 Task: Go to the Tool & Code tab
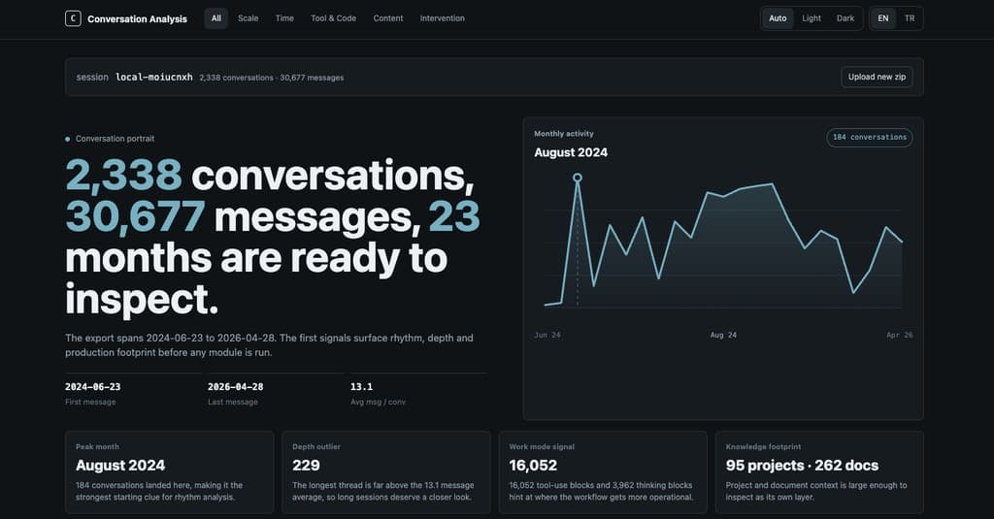334,18
